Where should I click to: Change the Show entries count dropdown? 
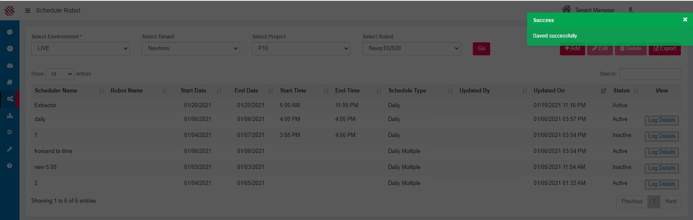pyautogui.click(x=60, y=74)
